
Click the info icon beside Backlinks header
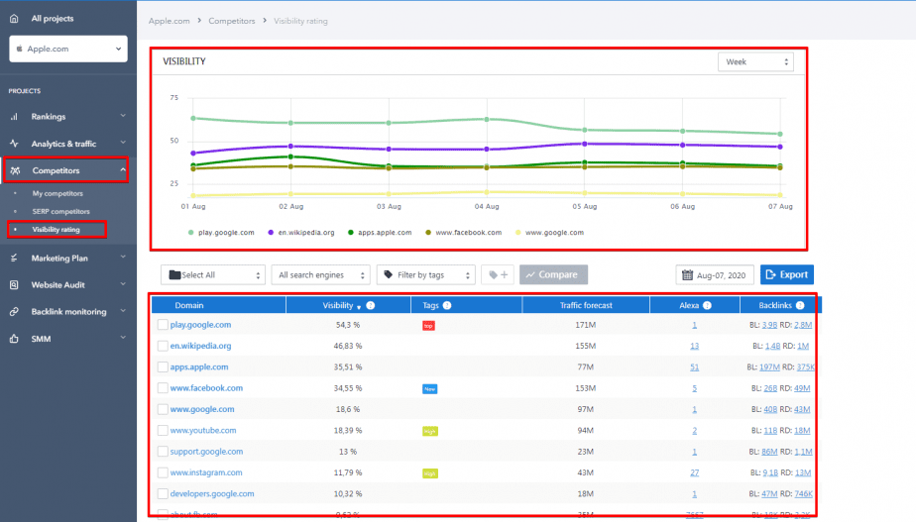pyautogui.click(x=800, y=305)
